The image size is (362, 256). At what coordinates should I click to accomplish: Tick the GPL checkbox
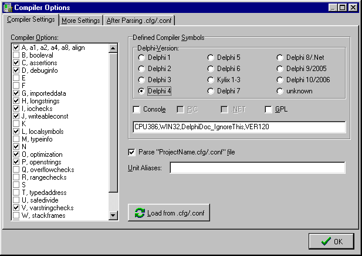point(268,110)
